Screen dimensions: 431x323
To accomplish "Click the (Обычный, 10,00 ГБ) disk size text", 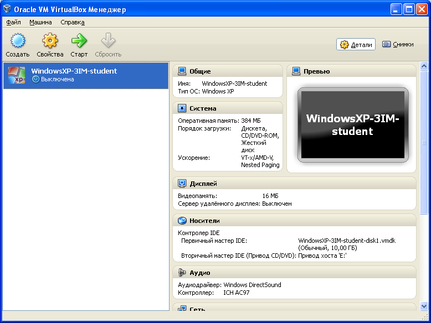I will [327, 248].
